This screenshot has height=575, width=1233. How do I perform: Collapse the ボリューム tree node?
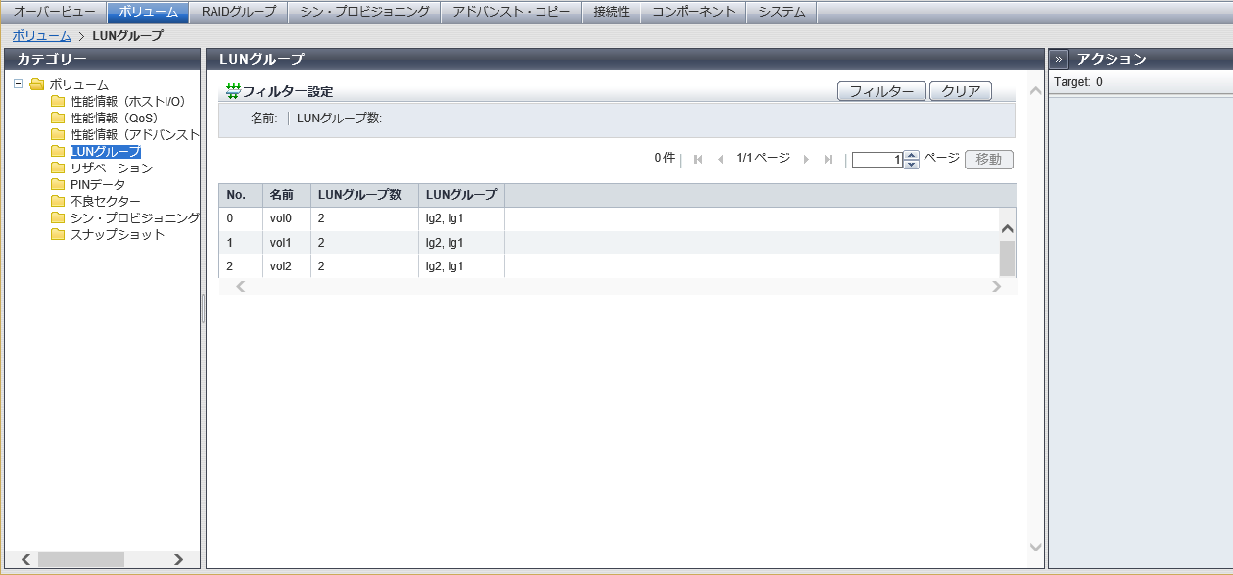point(19,84)
